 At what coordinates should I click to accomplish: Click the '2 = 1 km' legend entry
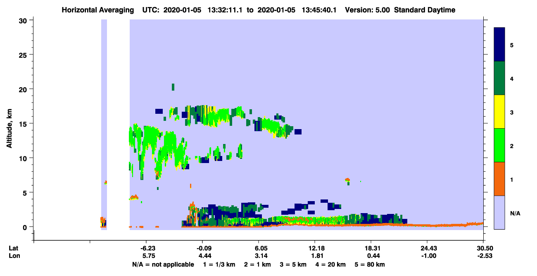coord(257,264)
